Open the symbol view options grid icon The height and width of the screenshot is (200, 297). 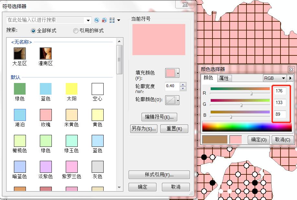(112, 20)
